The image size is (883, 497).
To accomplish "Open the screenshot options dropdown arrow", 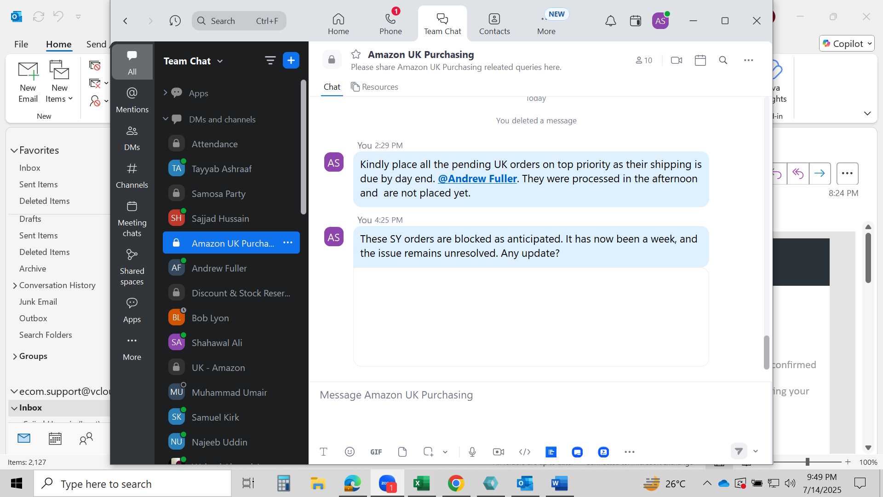I will click(x=445, y=452).
